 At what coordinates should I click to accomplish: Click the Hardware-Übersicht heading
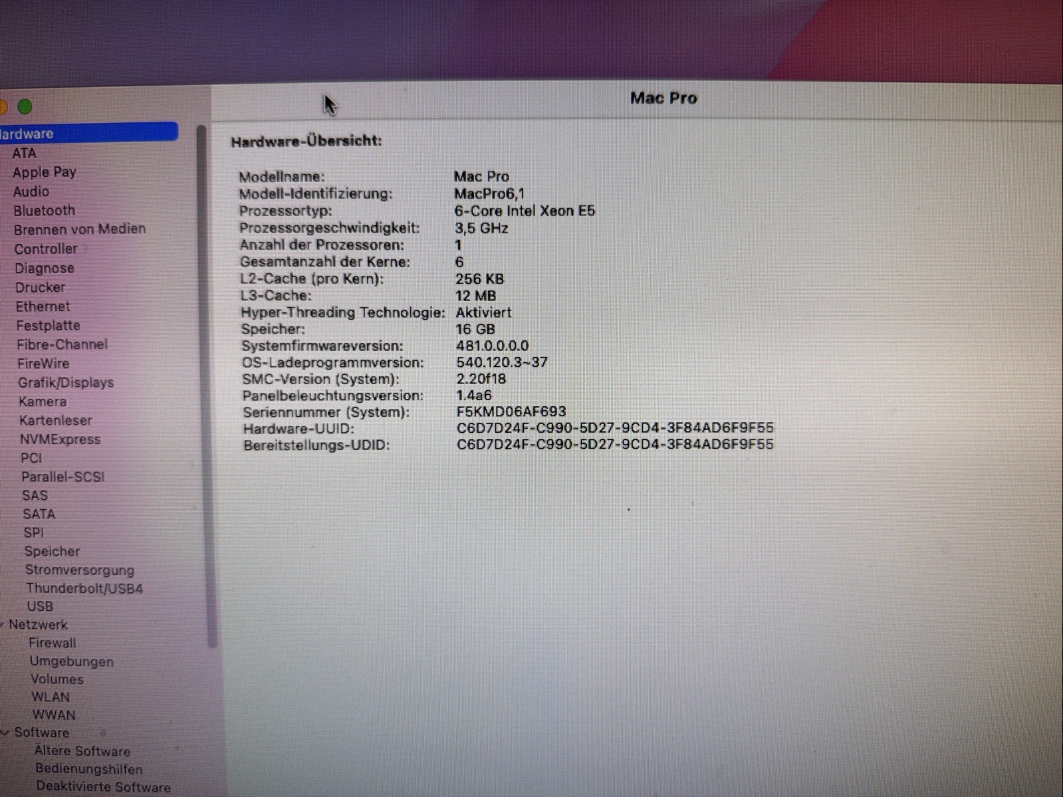(306, 141)
